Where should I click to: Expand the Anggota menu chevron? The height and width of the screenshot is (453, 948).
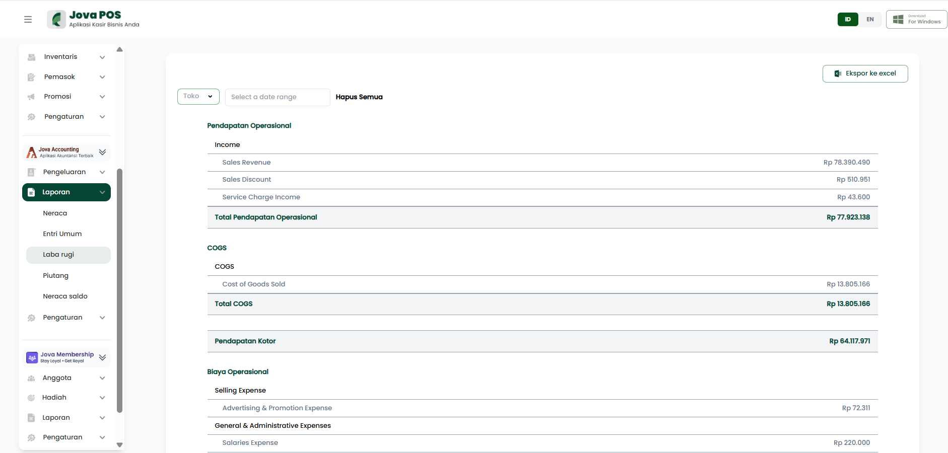click(102, 378)
